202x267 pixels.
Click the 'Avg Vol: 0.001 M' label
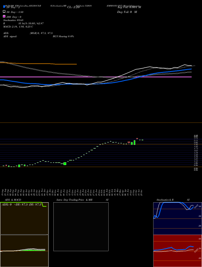coord(129,7)
